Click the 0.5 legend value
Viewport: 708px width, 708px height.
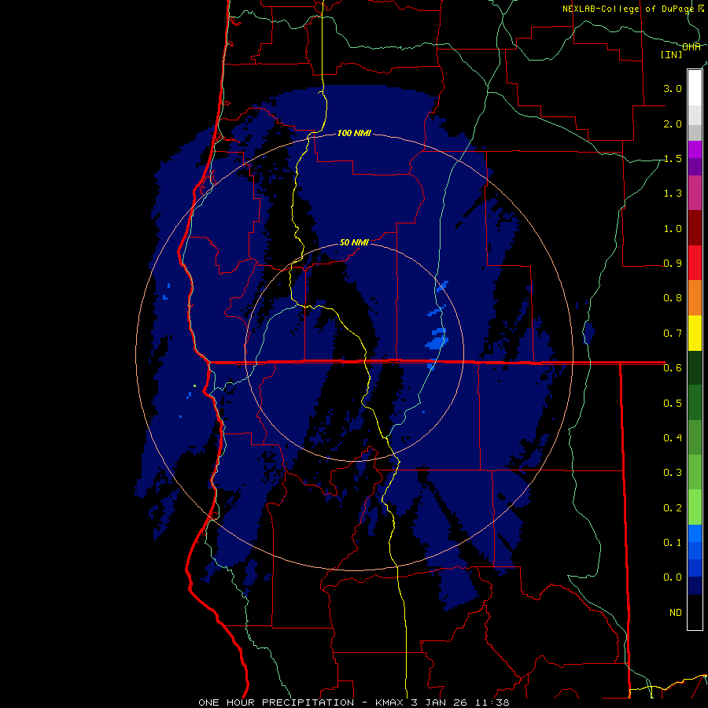(x=673, y=403)
